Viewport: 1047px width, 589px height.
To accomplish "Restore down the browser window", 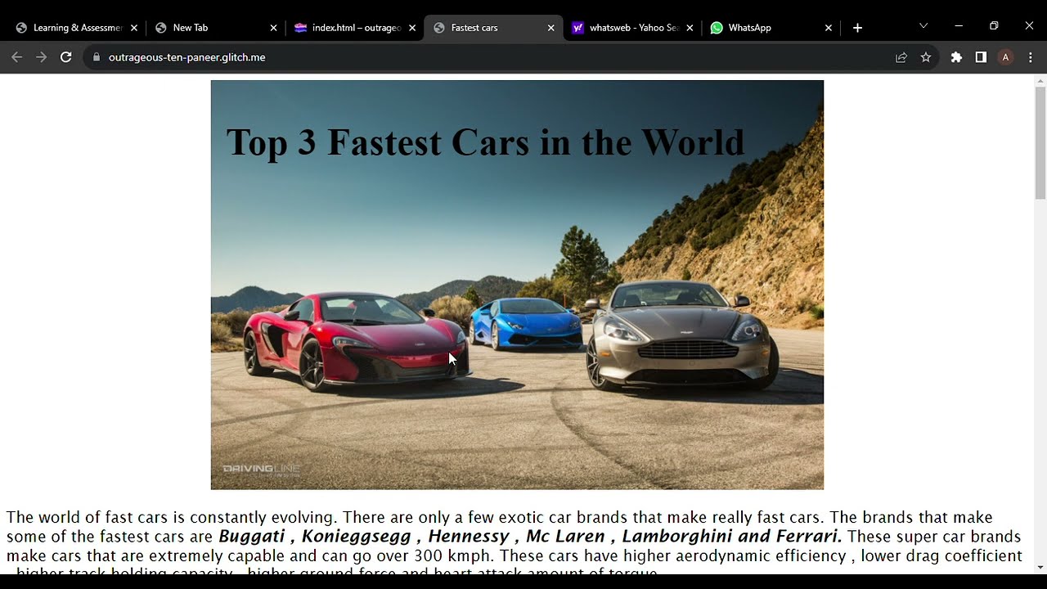I will [x=994, y=26].
